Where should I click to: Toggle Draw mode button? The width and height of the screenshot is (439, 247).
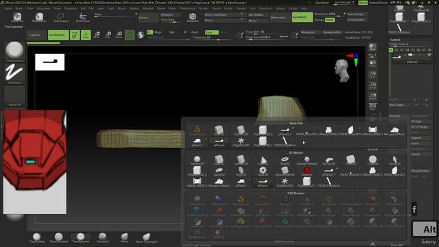coord(86,35)
